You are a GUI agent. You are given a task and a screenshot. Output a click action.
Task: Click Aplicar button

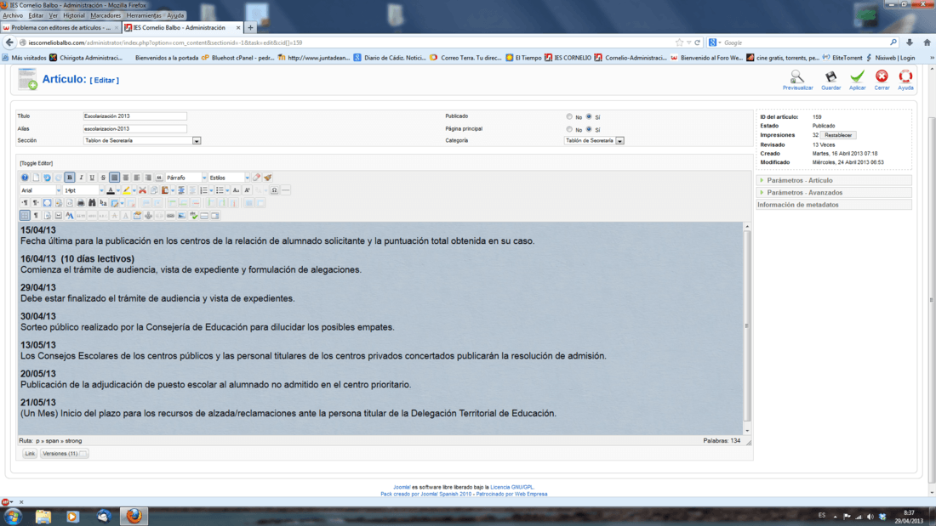857,80
